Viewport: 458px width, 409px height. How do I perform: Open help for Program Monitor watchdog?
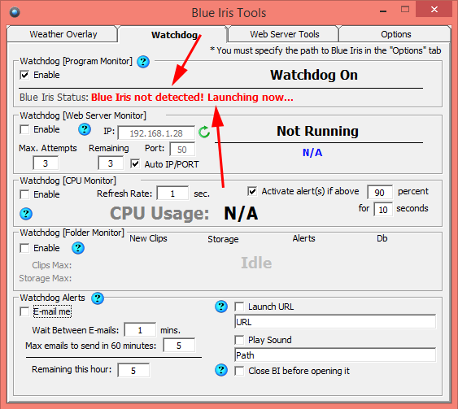[143, 62]
